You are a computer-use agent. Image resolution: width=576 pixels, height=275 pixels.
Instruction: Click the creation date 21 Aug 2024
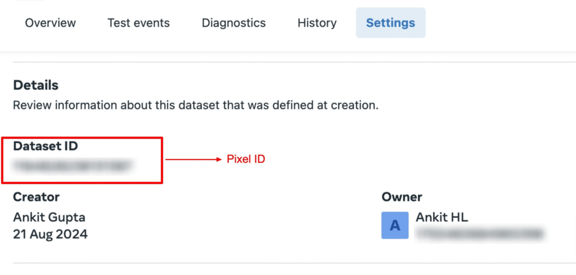pos(50,234)
